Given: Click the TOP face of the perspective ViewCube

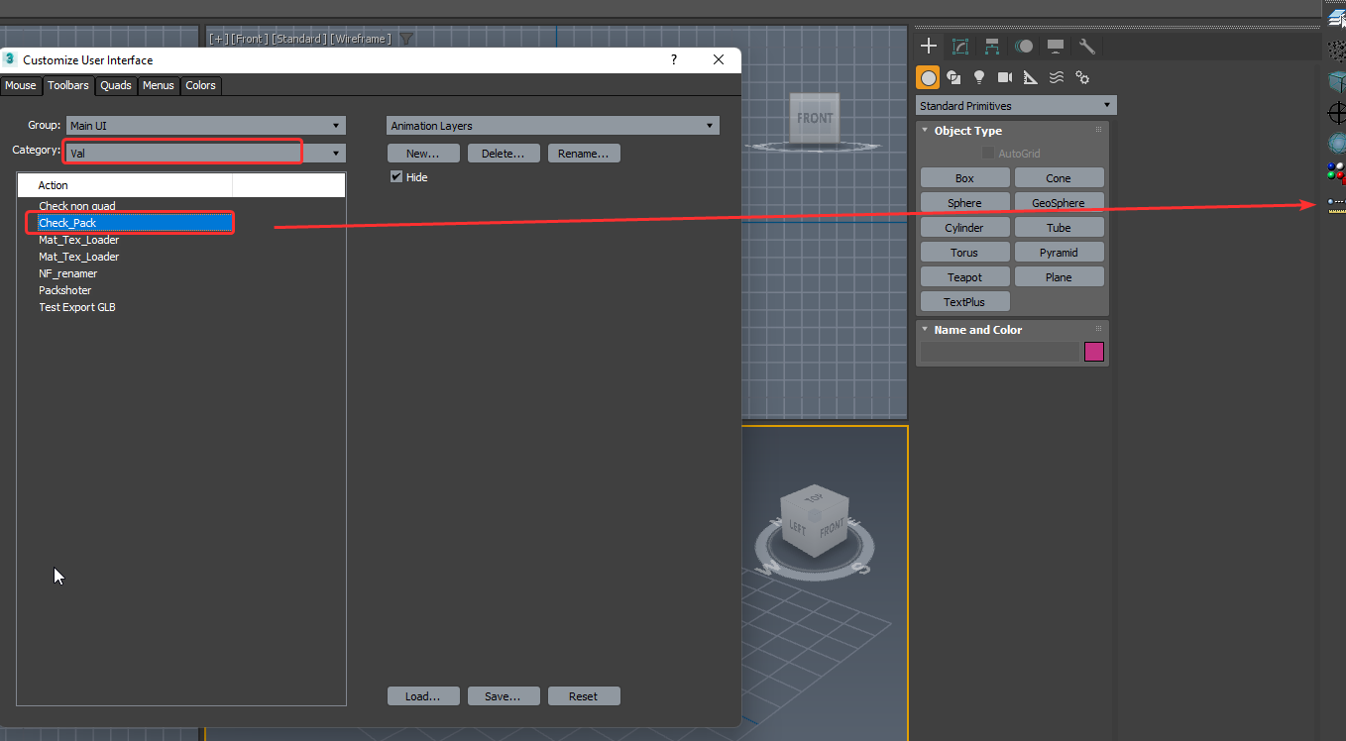Looking at the screenshot, I should 815,498.
